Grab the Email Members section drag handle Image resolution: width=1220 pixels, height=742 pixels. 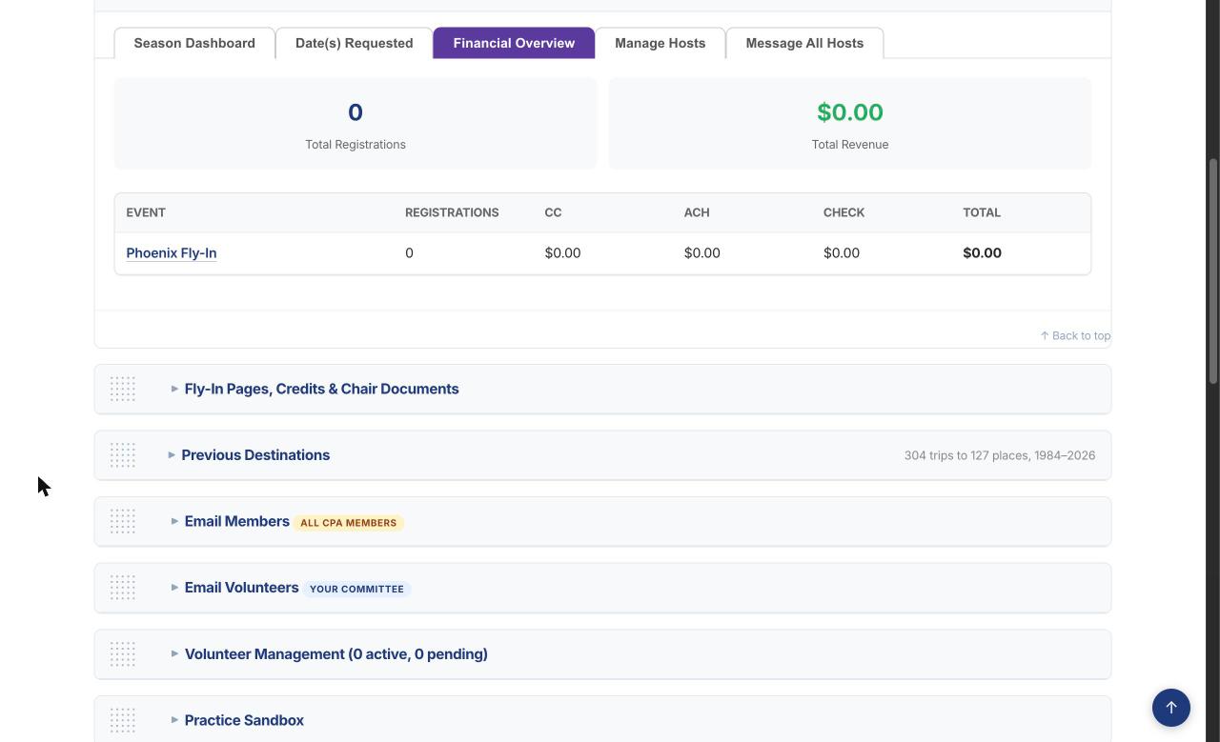tap(122, 521)
